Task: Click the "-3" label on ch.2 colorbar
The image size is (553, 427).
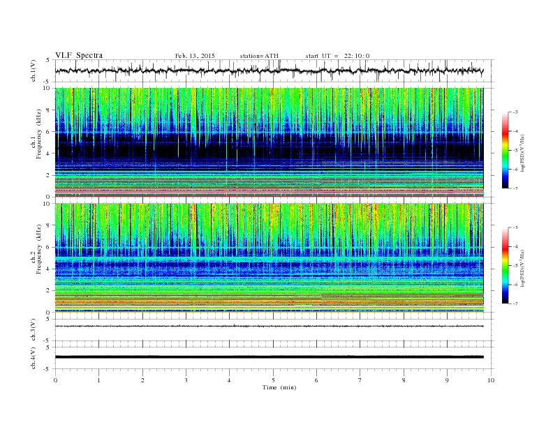Action: (515, 227)
